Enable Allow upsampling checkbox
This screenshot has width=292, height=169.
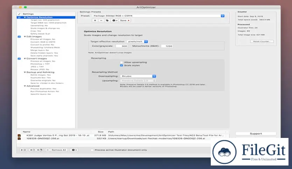(x=121, y=62)
